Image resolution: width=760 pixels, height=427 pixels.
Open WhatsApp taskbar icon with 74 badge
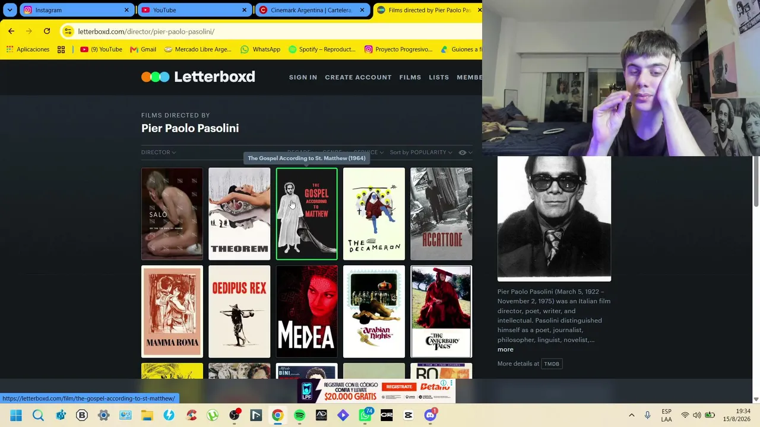click(365, 415)
